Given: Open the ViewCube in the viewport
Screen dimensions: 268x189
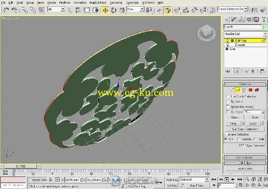Looking at the screenshot, I should [x=206, y=32].
